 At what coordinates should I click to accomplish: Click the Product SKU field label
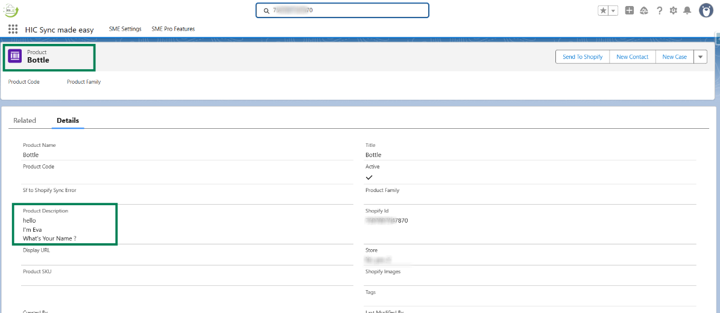pos(37,271)
